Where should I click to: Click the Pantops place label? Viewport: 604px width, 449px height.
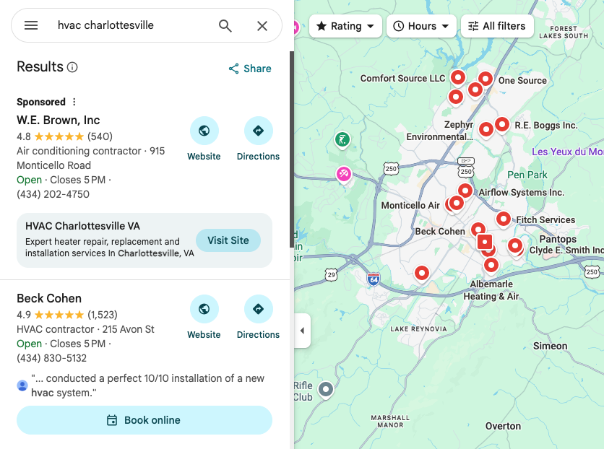558,239
